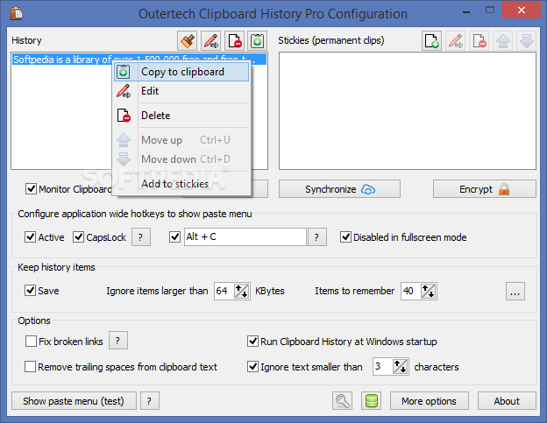The width and height of the screenshot is (547, 423).
Task: Click the clipboard app icon in title bar
Action: point(16,13)
